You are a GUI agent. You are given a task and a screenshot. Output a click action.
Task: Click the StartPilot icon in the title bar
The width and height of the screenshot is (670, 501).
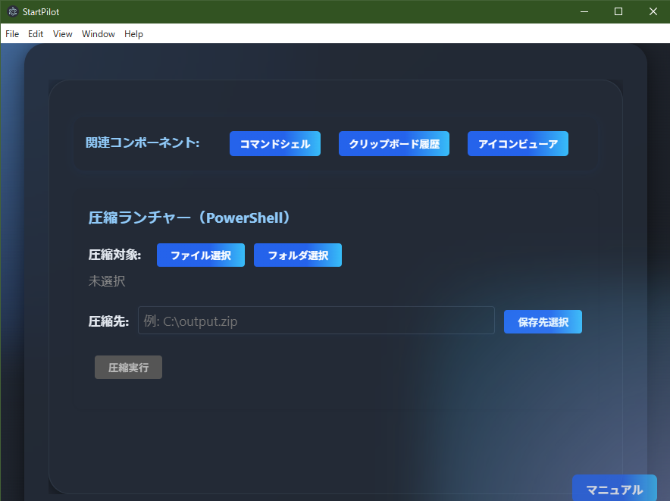11,11
